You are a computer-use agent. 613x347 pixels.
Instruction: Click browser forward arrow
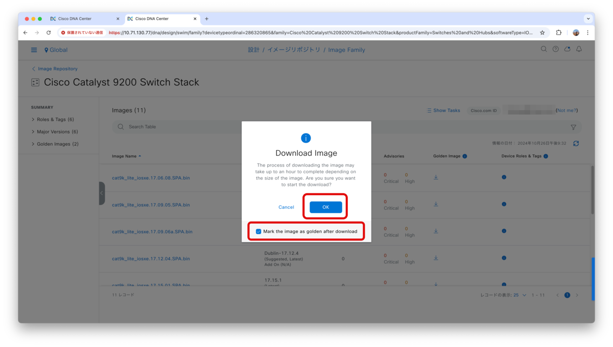coord(37,33)
